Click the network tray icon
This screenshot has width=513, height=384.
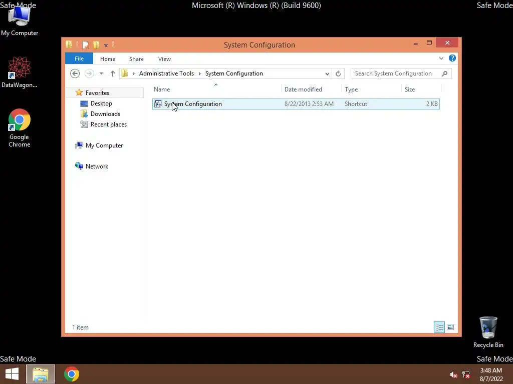tap(466, 374)
